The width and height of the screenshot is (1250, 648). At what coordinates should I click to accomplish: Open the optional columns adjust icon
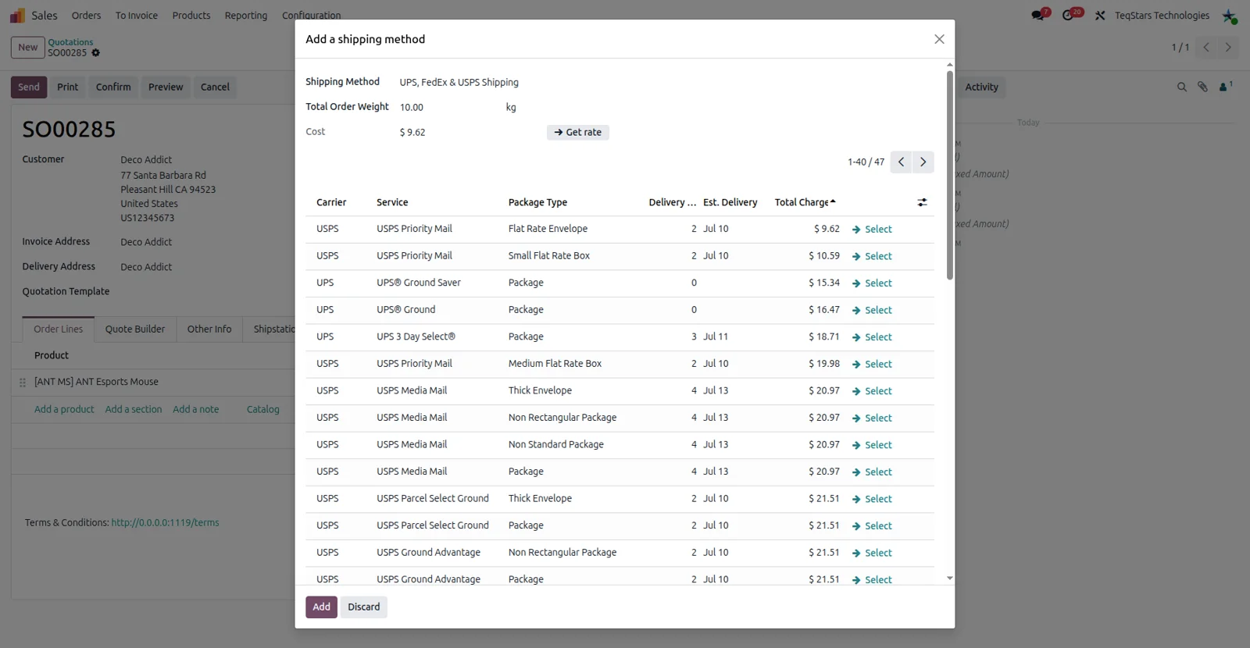(922, 202)
